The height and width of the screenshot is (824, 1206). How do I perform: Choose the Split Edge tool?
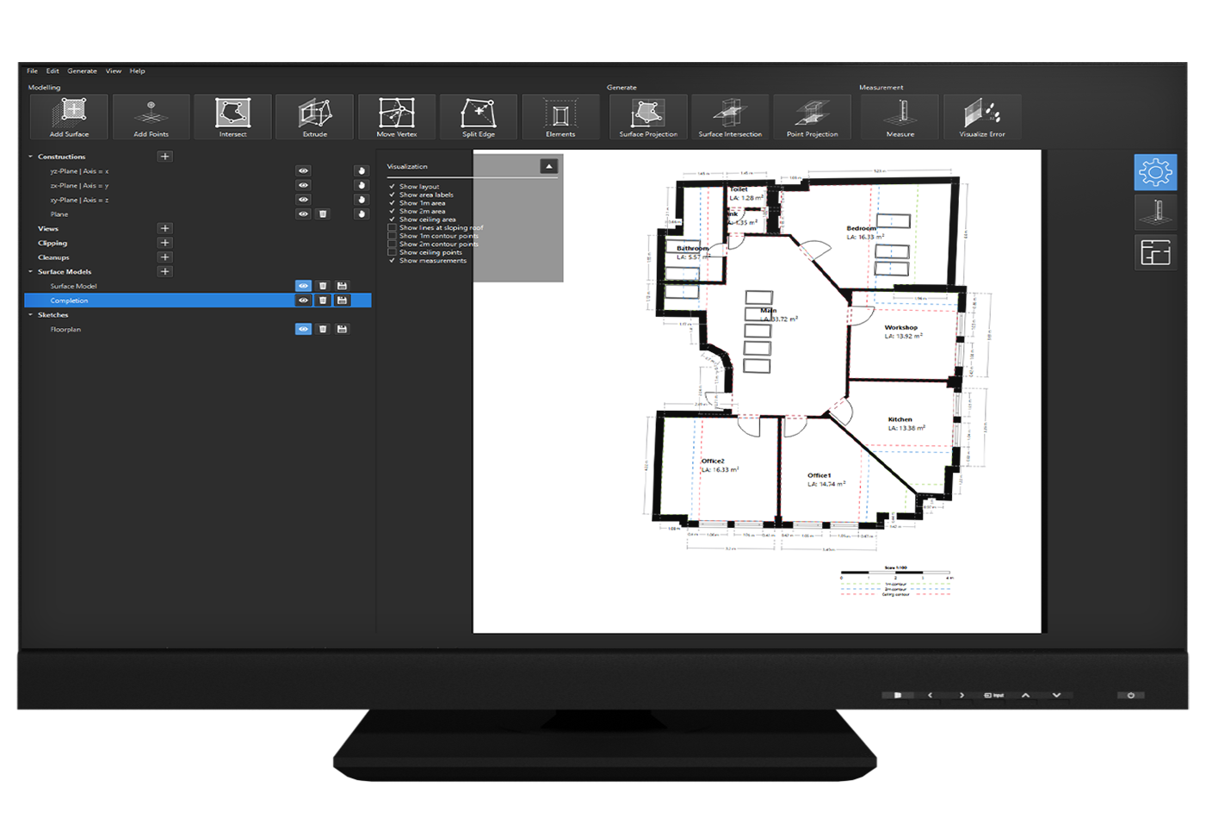point(478,116)
